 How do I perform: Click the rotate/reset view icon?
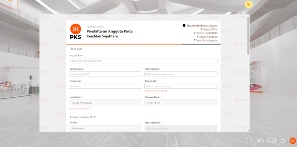click(x=283, y=140)
